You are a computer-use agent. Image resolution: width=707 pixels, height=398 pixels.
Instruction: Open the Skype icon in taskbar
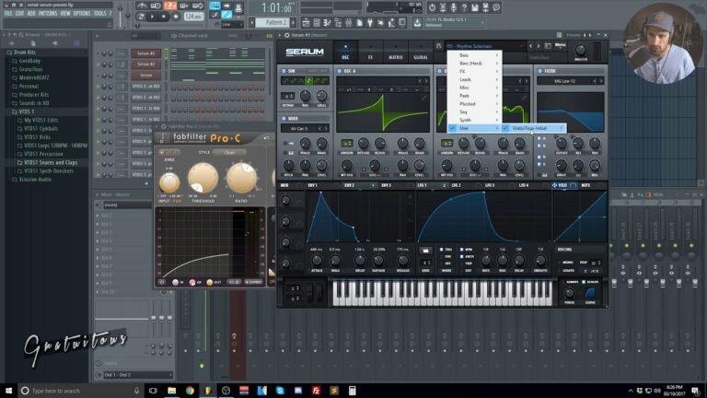click(280, 391)
